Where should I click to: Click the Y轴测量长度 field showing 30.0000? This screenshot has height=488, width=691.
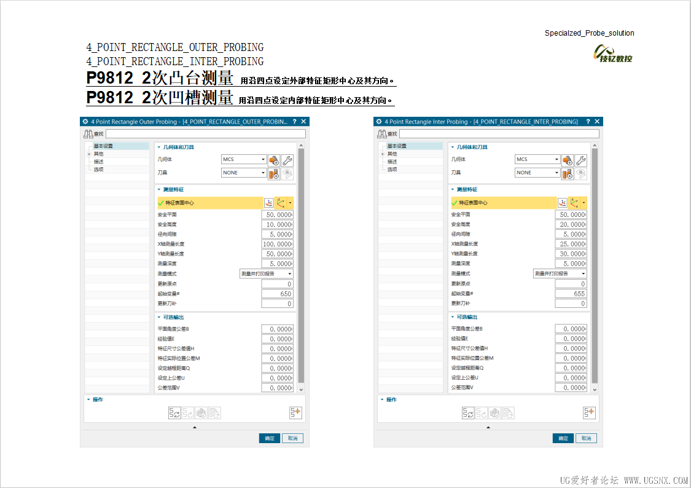pyautogui.click(x=571, y=254)
